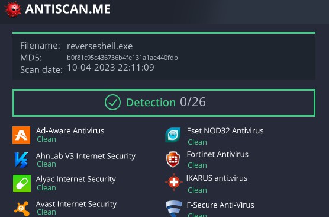
Task: Click the red virus Antiscan.me logo icon
Action: click(x=13, y=9)
